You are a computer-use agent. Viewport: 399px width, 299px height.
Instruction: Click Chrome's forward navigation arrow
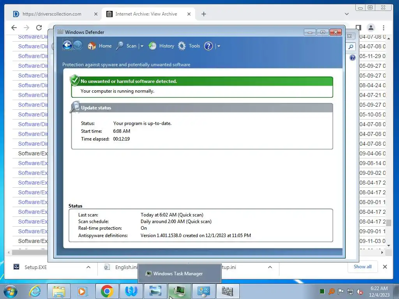point(26,28)
